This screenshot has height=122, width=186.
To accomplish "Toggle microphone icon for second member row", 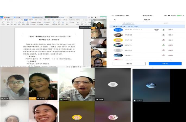I will coord(163,35).
